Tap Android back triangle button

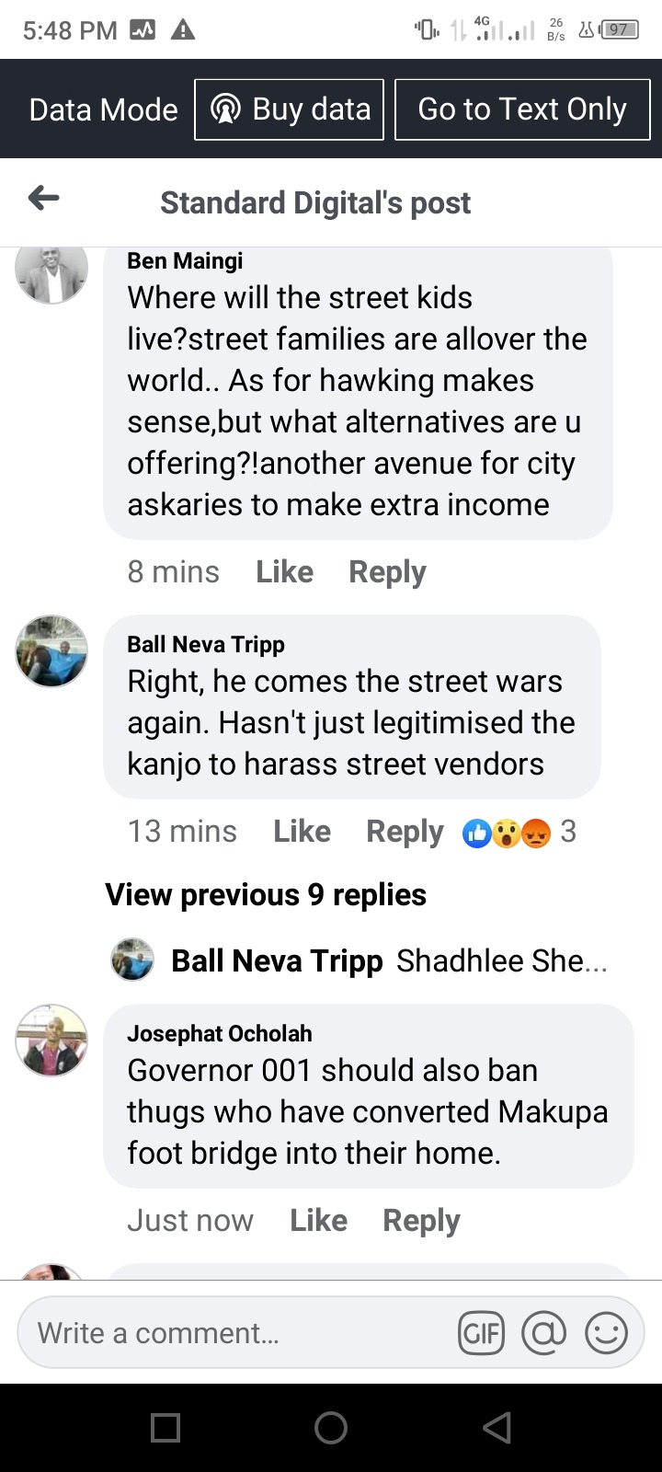(x=496, y=1427)
